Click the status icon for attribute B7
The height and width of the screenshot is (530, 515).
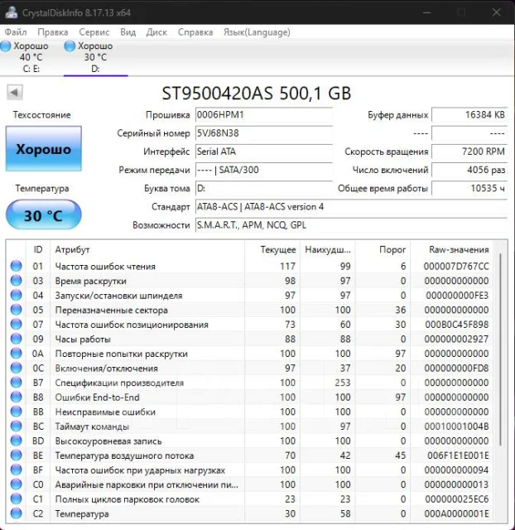tap(16, 383)
